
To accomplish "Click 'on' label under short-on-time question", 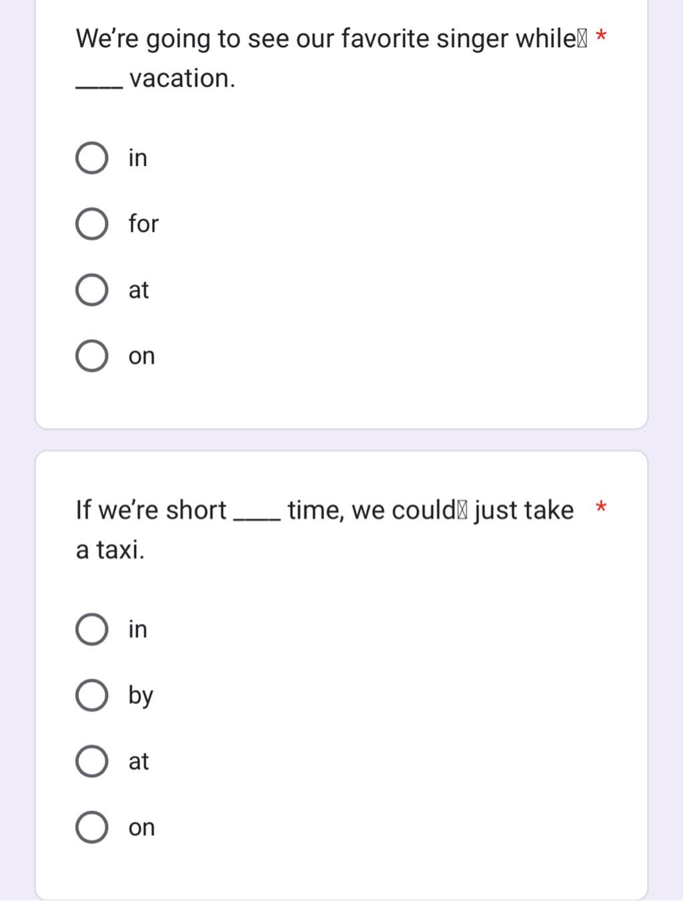I will [141, 828].
